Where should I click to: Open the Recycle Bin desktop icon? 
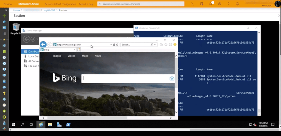click(x=16, y=28)
